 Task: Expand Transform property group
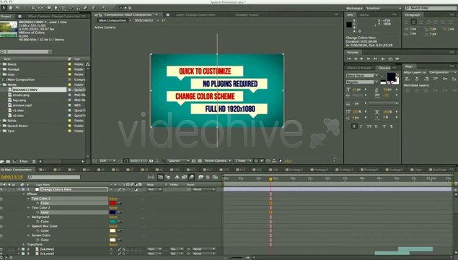click(24, 245)
